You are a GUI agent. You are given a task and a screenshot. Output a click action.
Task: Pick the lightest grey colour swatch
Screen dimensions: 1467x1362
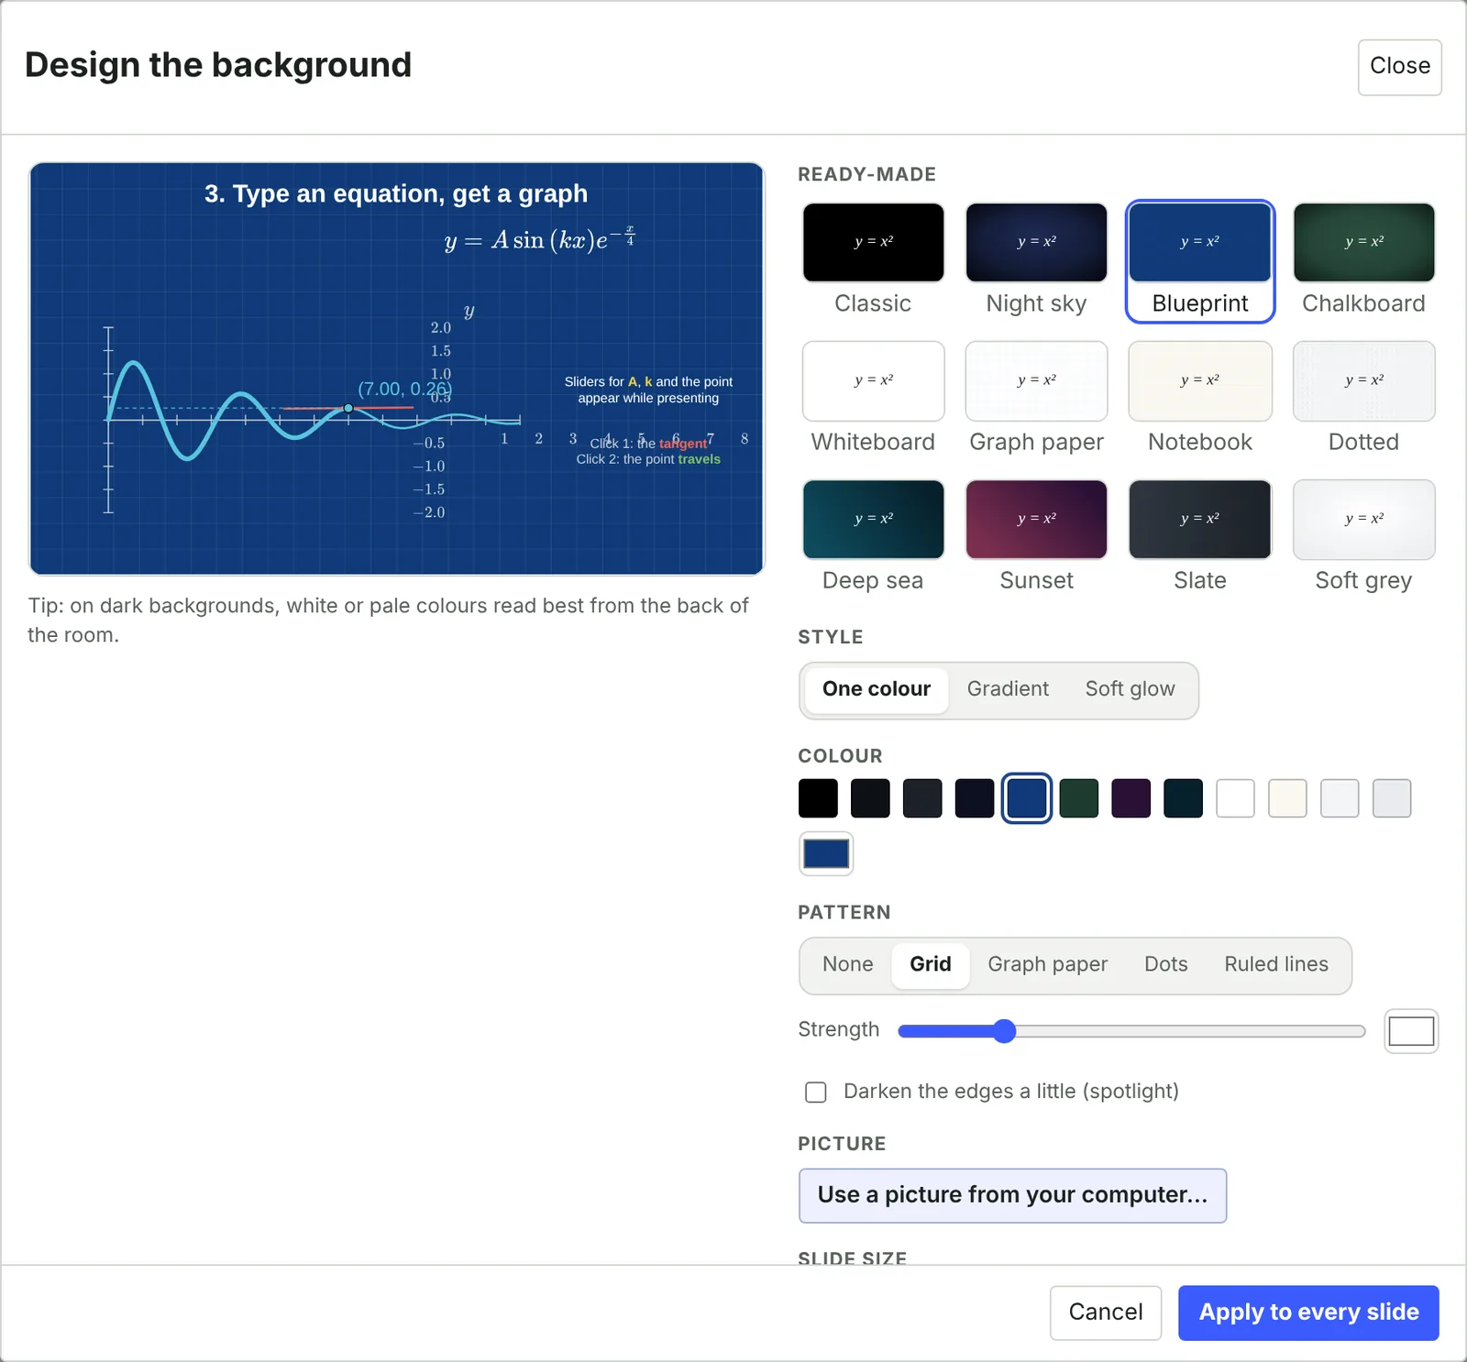coord(1340,798)
